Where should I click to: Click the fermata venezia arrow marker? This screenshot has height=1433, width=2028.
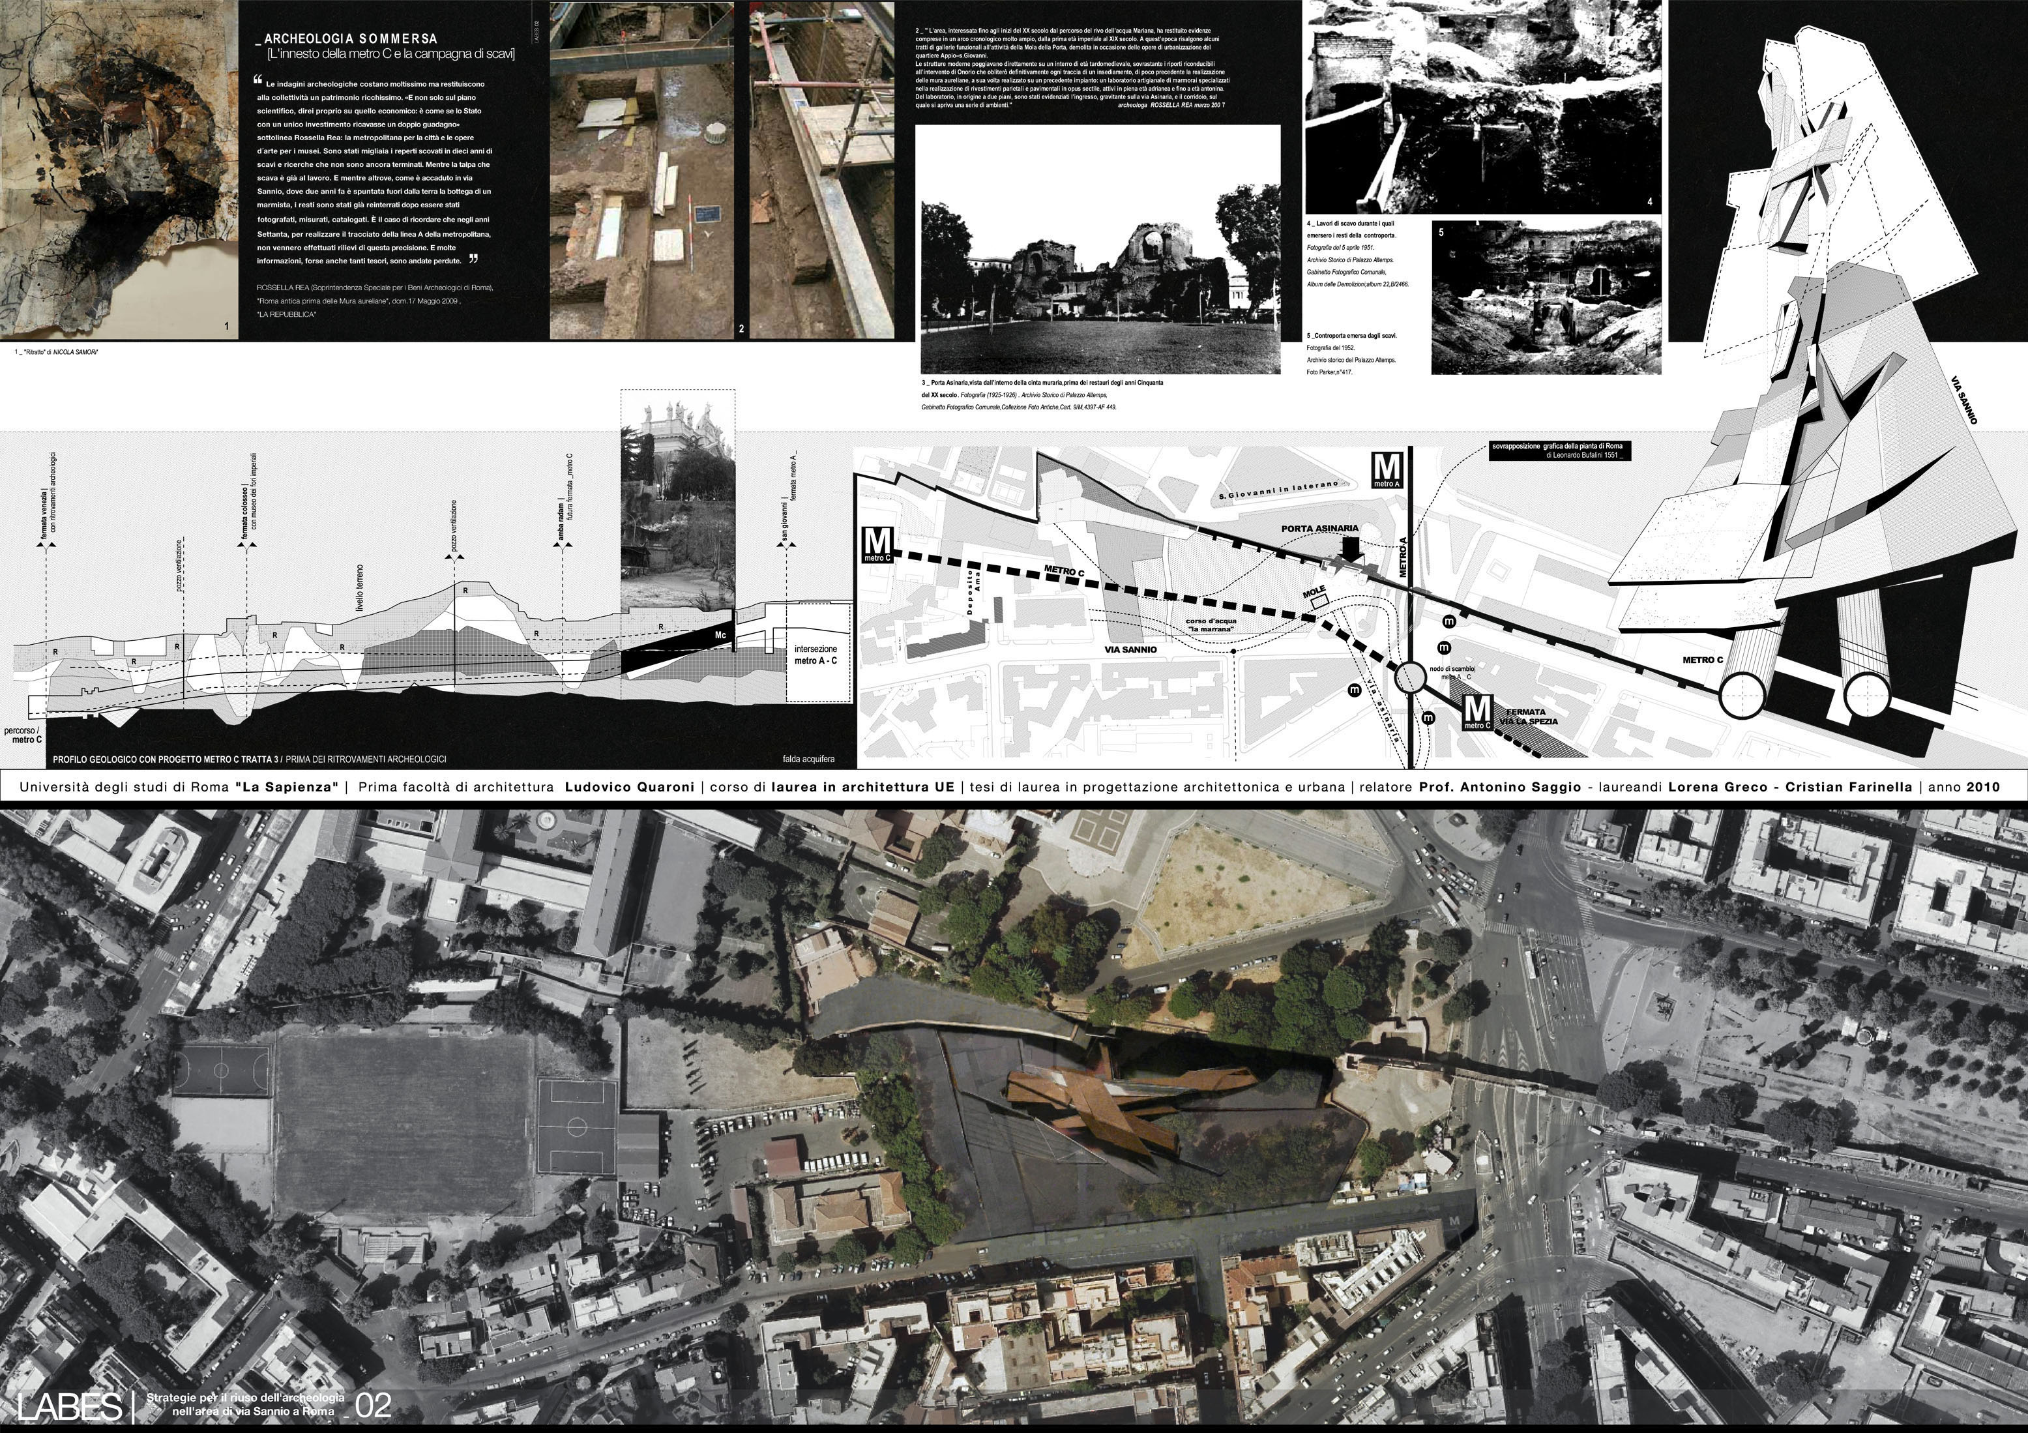click(46, 546)
